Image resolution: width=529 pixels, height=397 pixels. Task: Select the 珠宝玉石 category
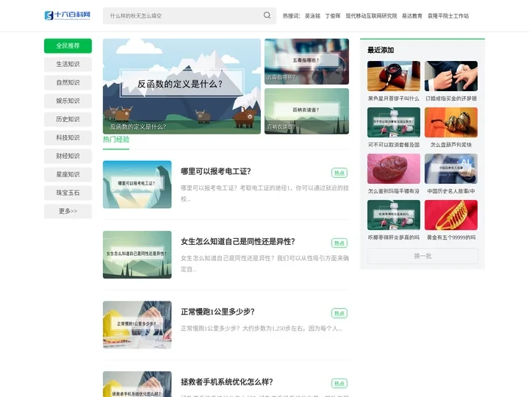click(x=68, y=193)
